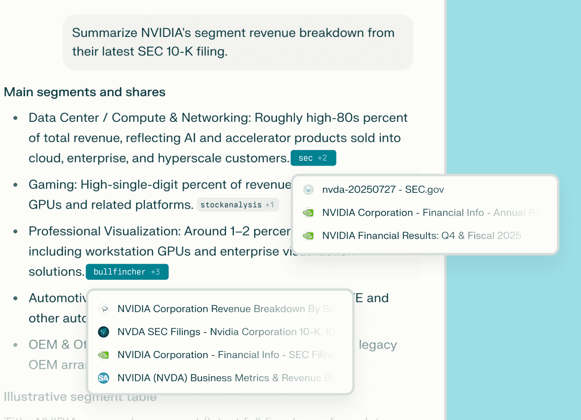Click the SEC.gov seal favicon icon
Screen dimensions: 581x420
pyautogui.click(x=308, y=189)
